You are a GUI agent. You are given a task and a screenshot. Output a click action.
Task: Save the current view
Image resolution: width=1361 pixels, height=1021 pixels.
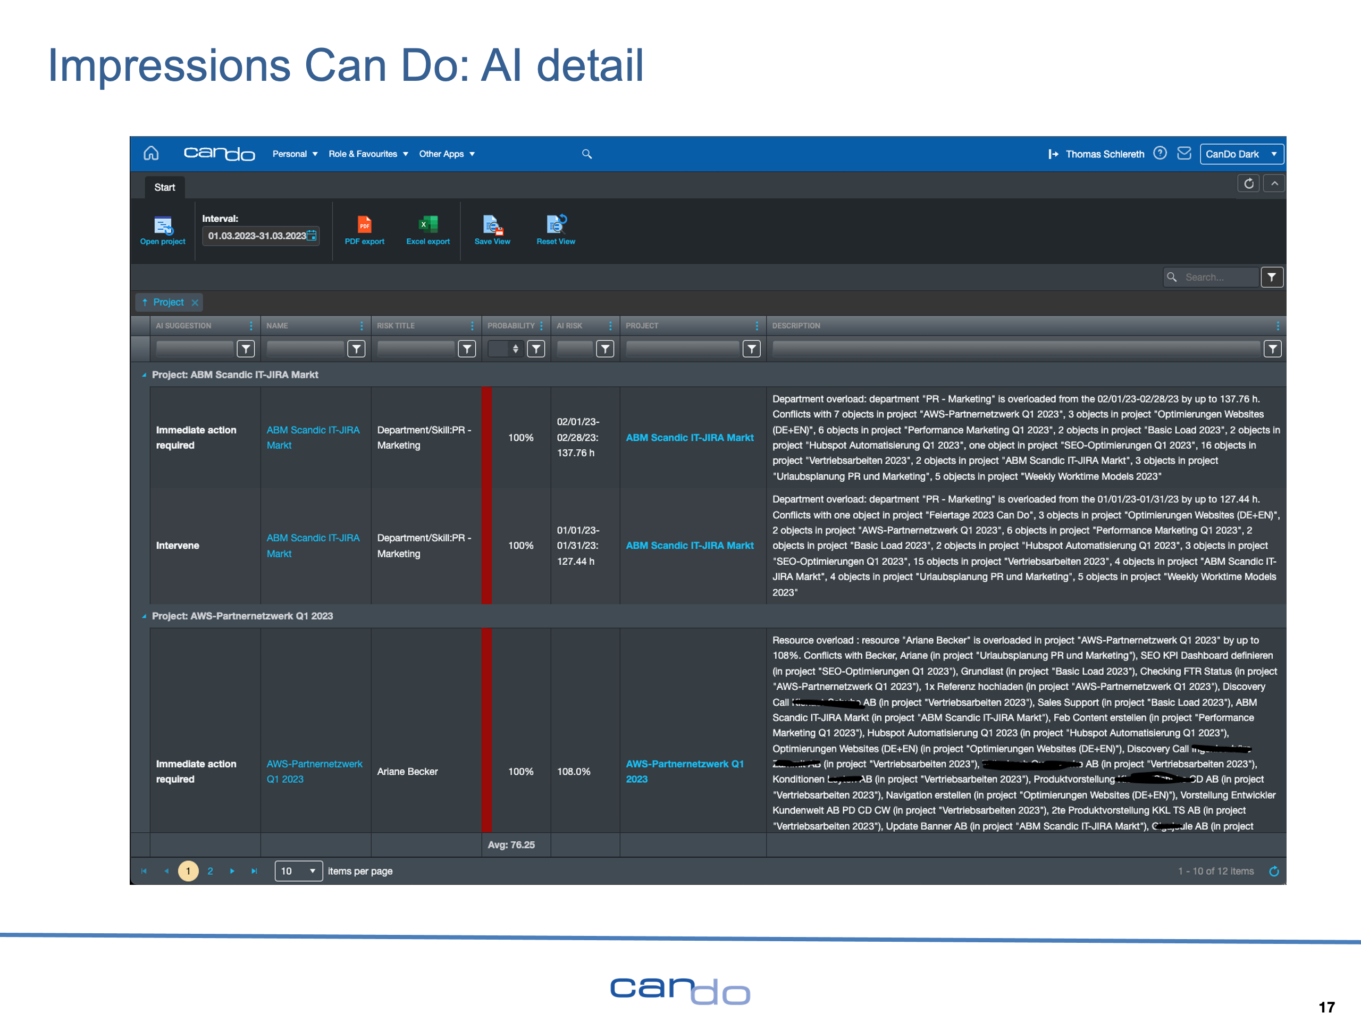click(x=492, y=230)
